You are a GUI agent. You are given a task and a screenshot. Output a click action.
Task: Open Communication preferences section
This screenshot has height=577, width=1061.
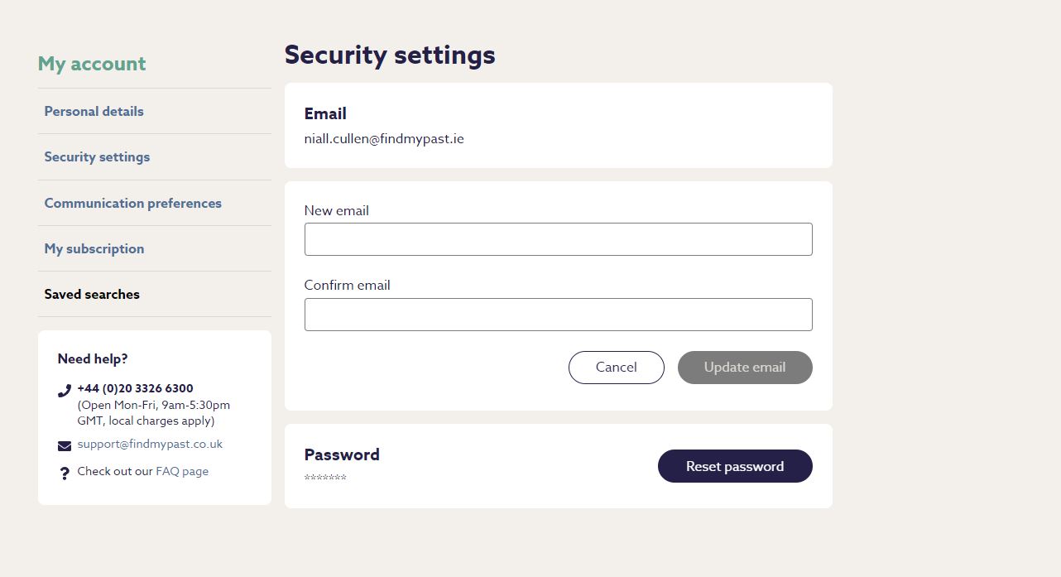[132, 203]
